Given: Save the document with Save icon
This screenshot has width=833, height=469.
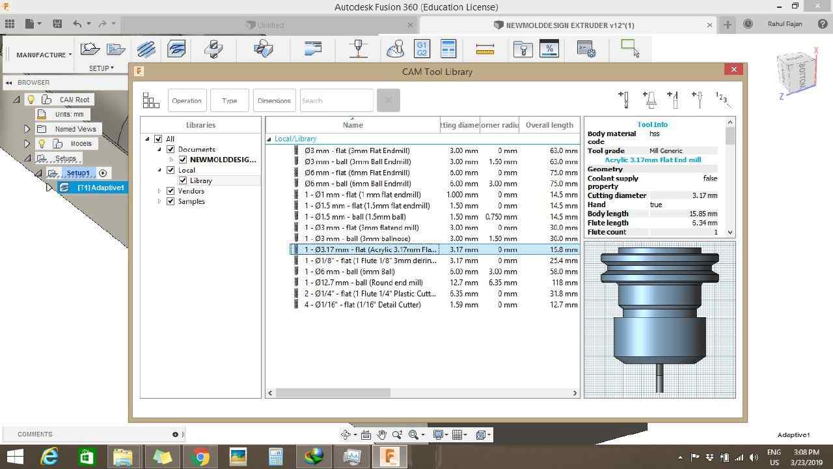Looking at the screenshot, I should coord(57,24).
